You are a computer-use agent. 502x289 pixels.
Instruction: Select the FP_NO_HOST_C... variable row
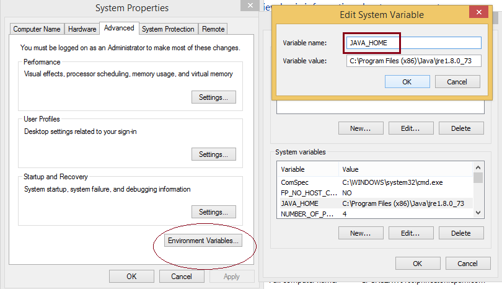(x=375, y=193)
